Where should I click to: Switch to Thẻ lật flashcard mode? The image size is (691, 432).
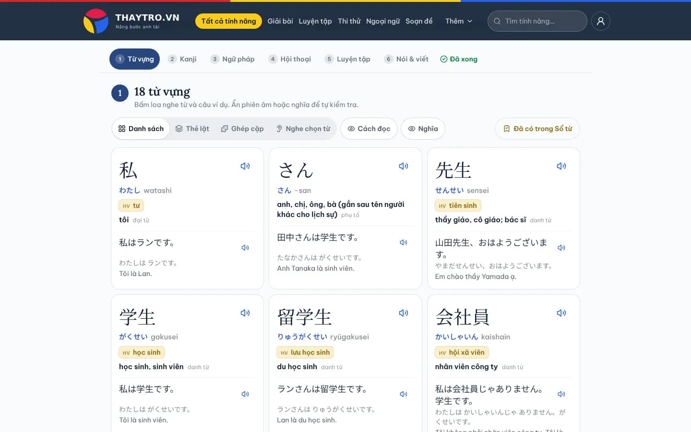click(192, 129)
